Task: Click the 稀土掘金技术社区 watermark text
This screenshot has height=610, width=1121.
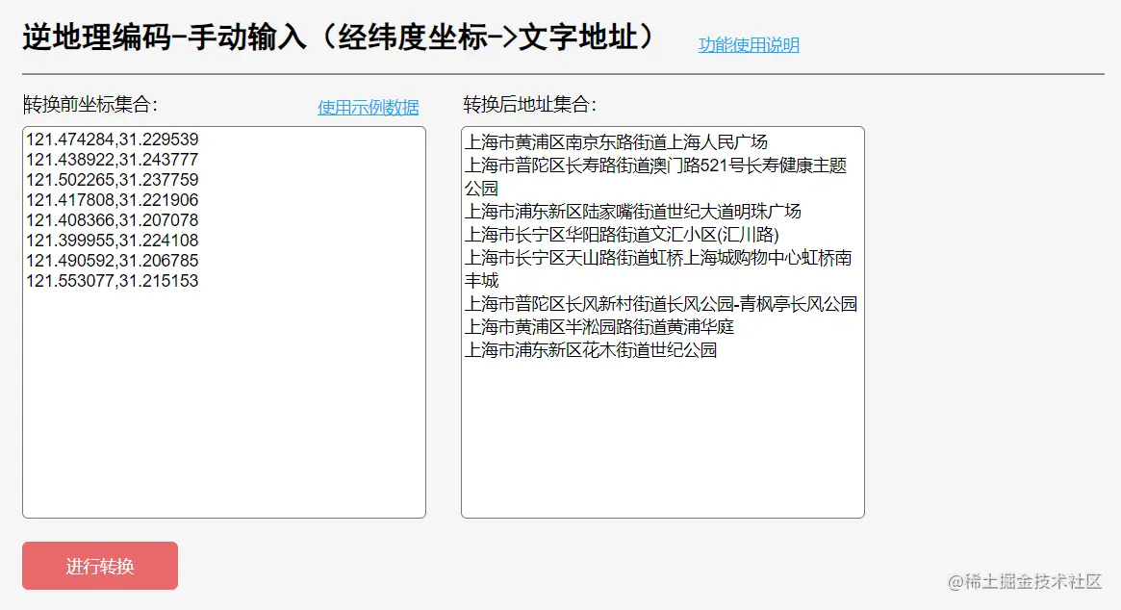Action: (1023, 581)
